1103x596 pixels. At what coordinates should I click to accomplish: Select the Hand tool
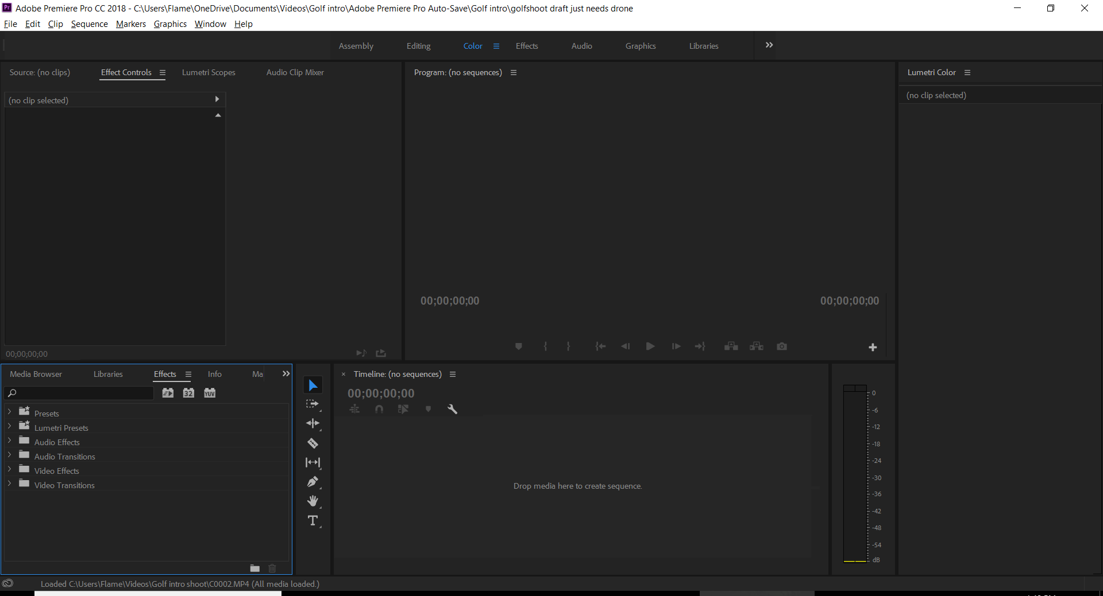313,501
